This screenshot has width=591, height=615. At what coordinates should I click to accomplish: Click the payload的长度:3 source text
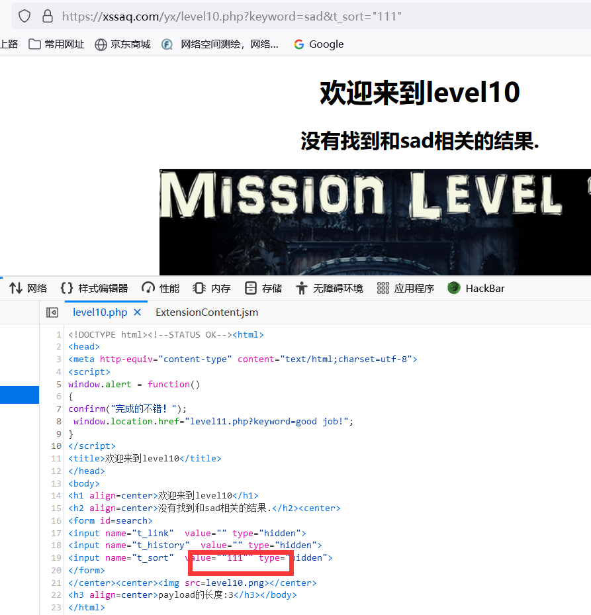click(x=196, y=595)
